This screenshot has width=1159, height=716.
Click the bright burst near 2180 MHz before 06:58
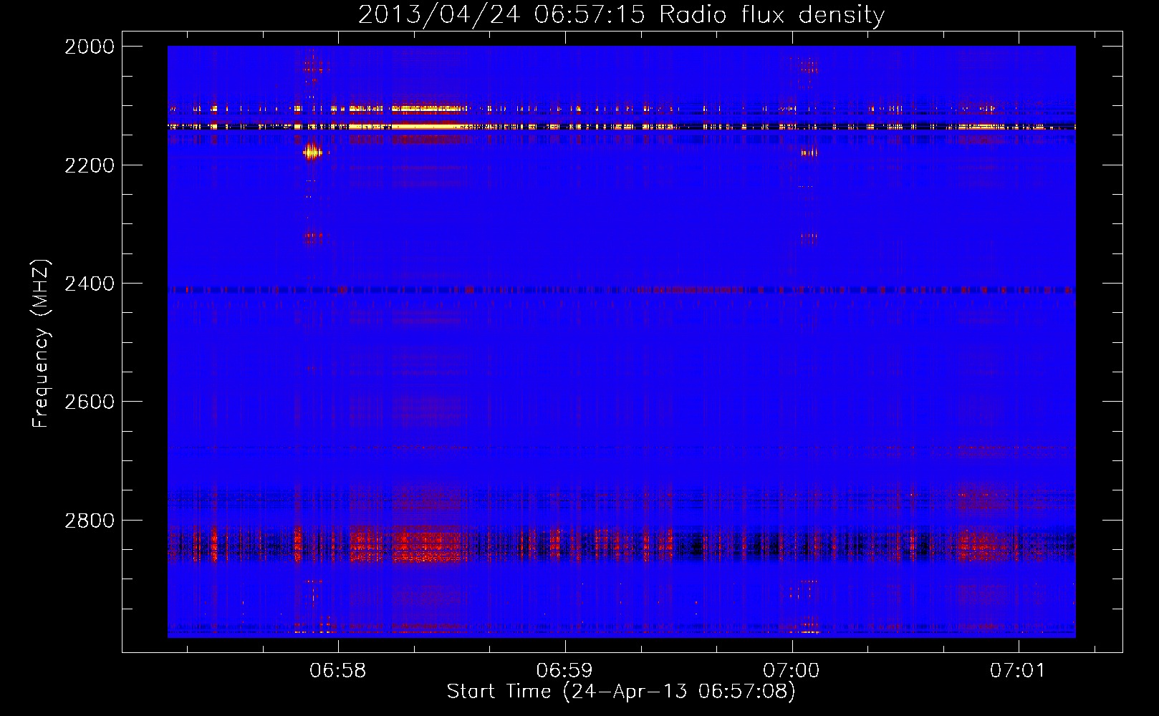[312, 152]
